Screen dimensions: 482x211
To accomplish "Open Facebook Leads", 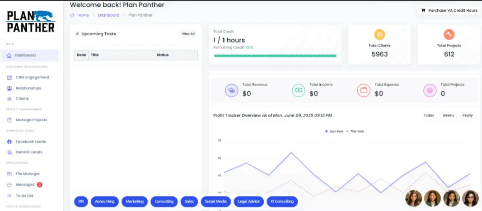I will (31, 142).
